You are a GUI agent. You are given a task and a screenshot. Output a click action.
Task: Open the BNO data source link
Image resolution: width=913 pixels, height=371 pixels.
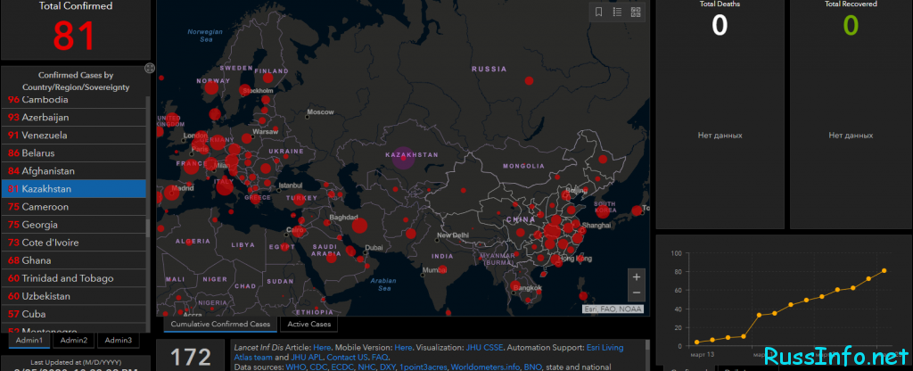(533, 367)
